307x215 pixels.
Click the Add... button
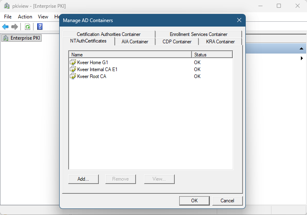(x=83, y=179)
